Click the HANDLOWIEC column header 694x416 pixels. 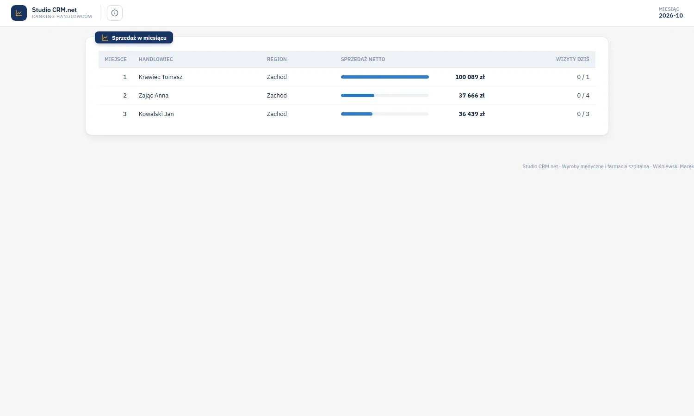(x=156, y=59)
